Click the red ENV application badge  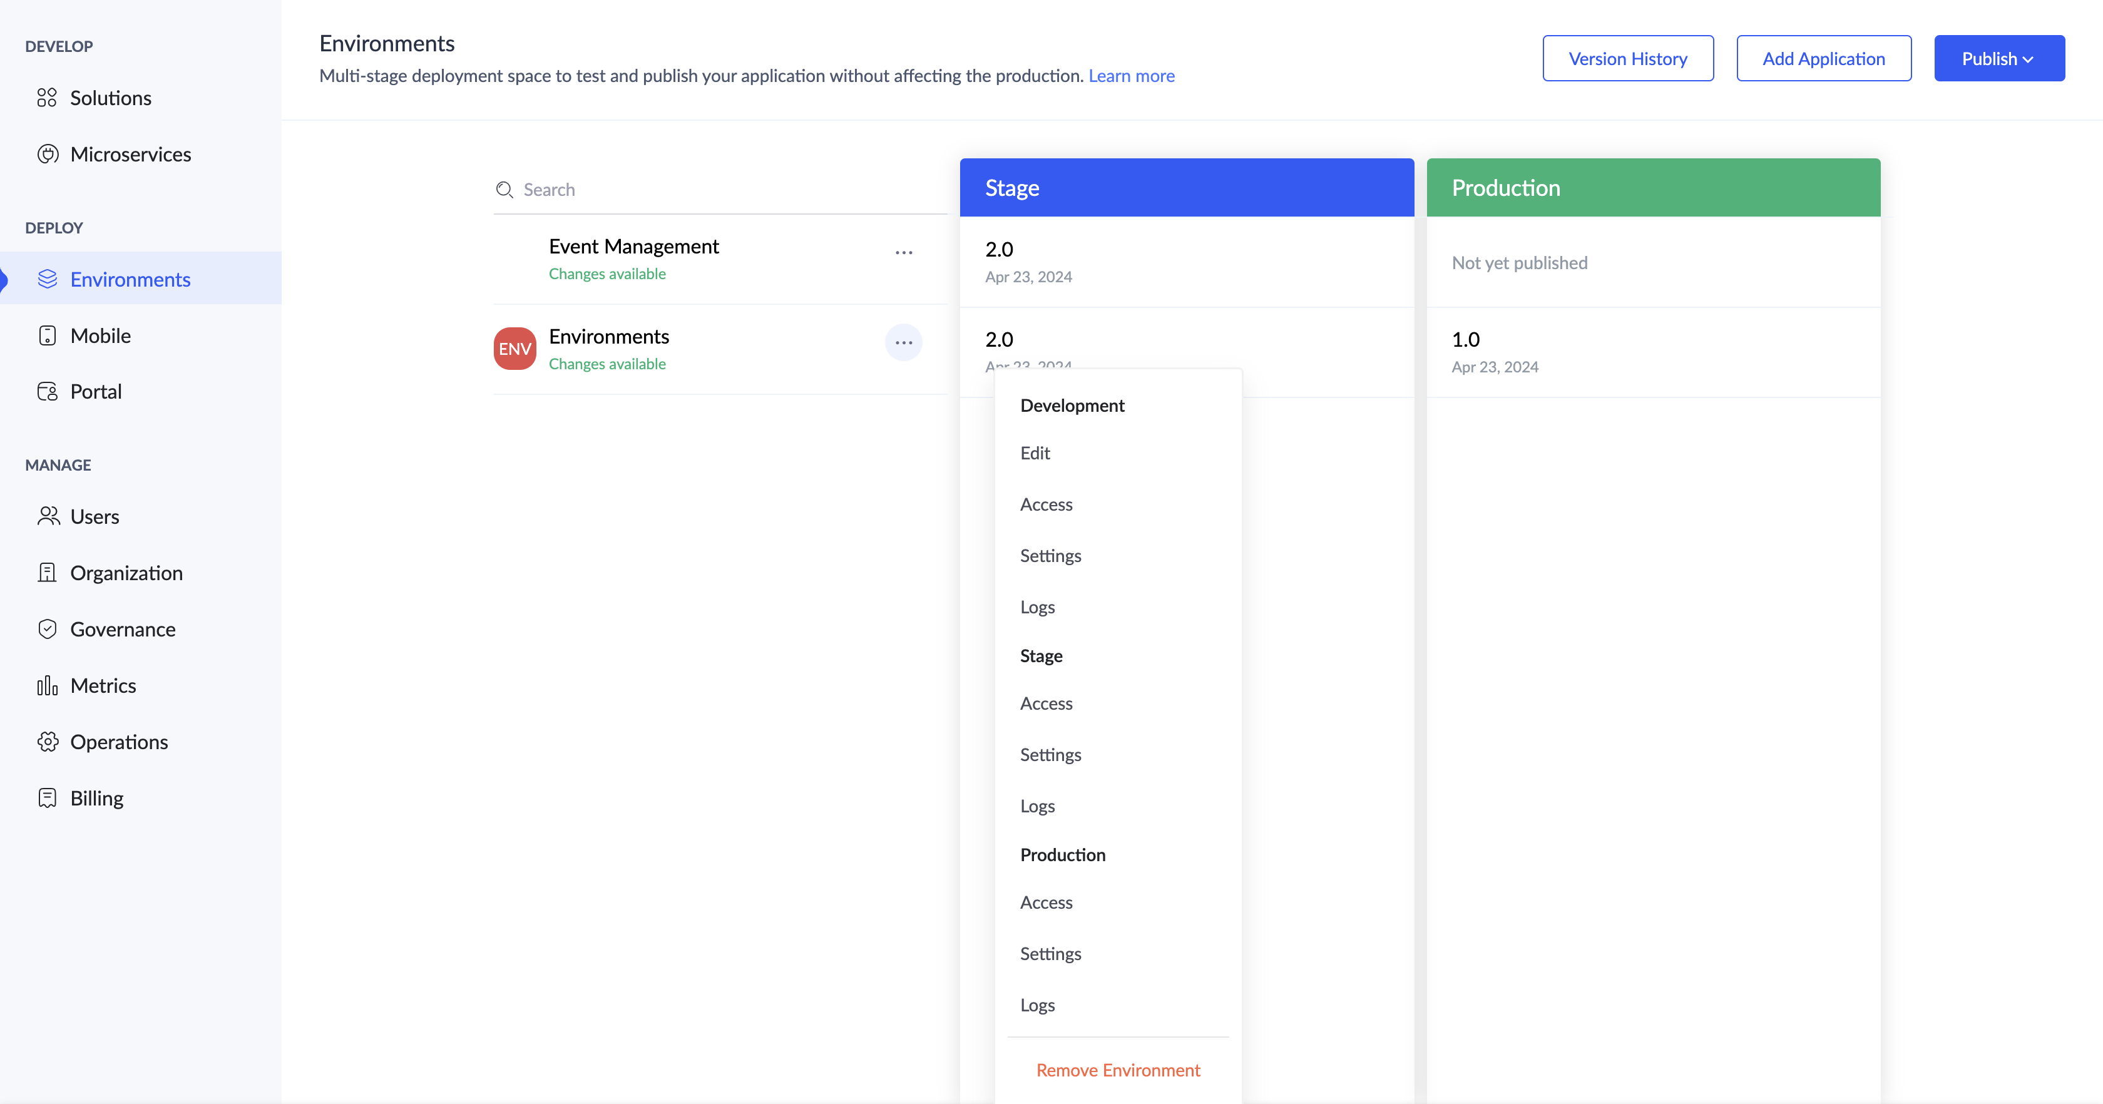pos(514,349)
